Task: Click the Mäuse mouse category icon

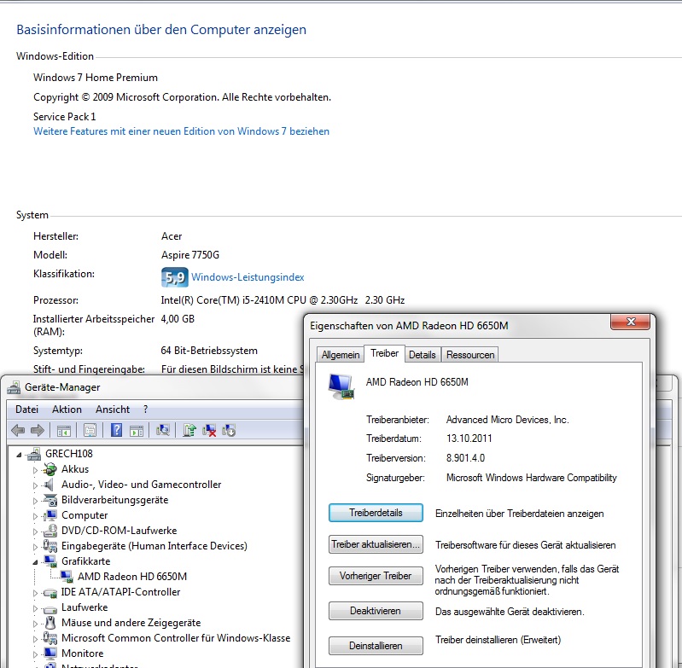Action: [x=50, y=623]
